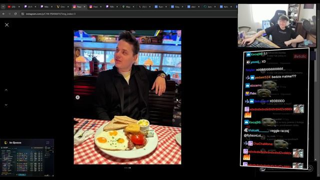The height and width of the screenshot is (180, 320).
Task: Click the username sizzarro in chat
Action: point(256,85)
